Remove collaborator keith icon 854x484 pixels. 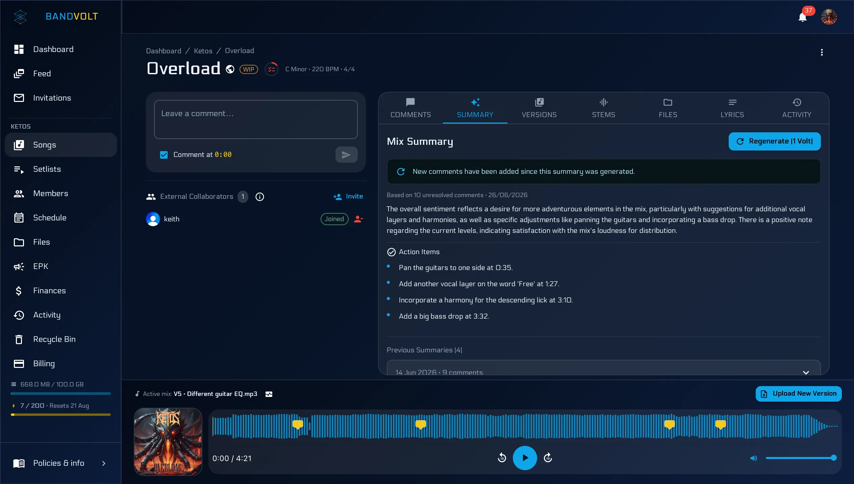[x=358, y=219]
